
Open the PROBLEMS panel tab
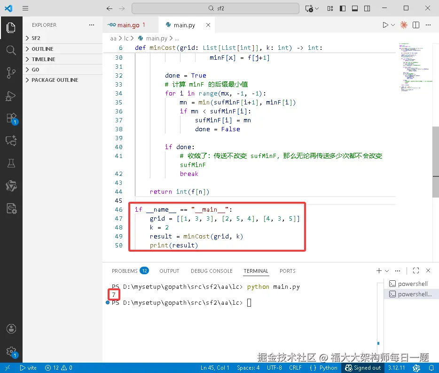coord(130,271)
